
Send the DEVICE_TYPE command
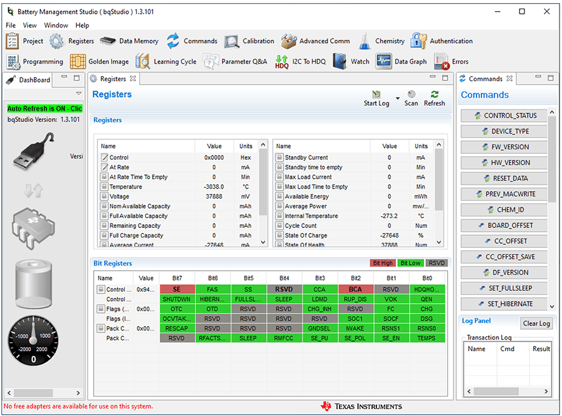tap(504, 131)
